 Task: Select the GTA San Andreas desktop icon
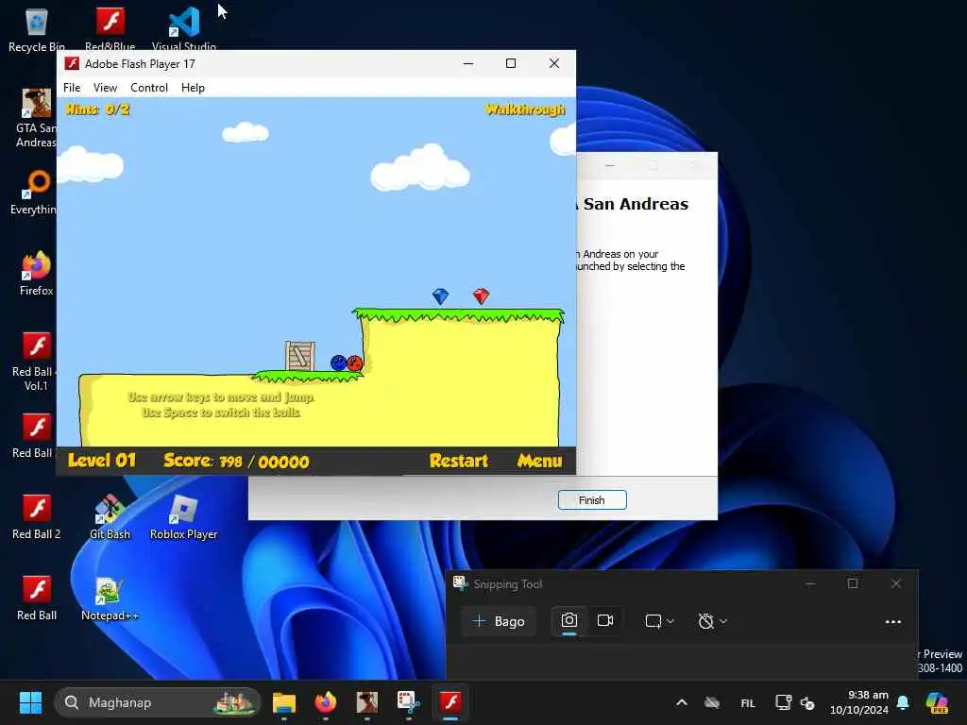37,118
